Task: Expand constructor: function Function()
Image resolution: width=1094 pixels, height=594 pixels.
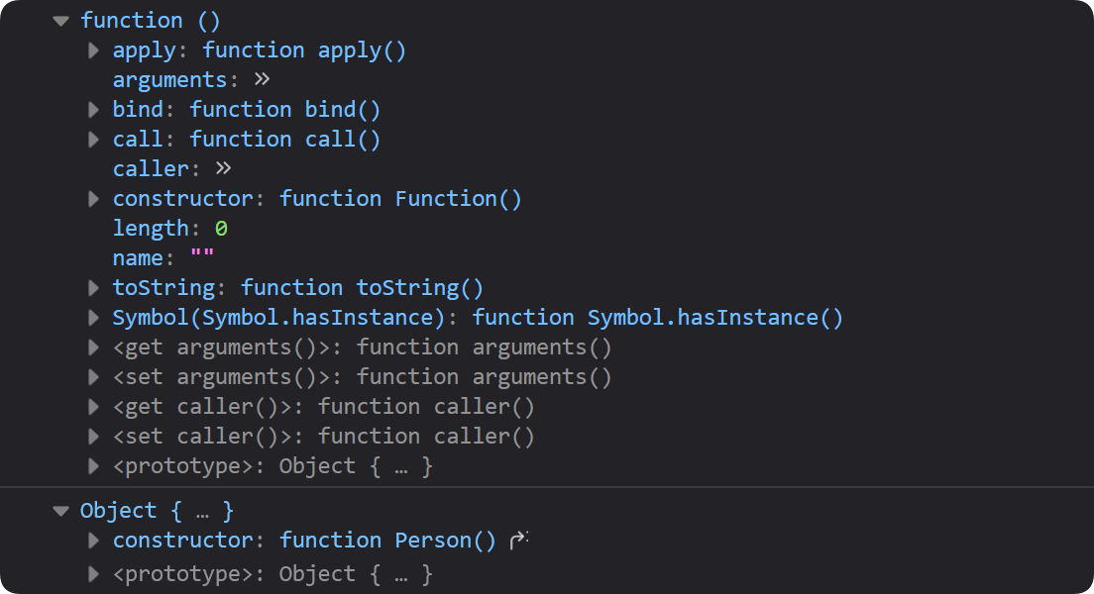Action: [x=93, y=199]
